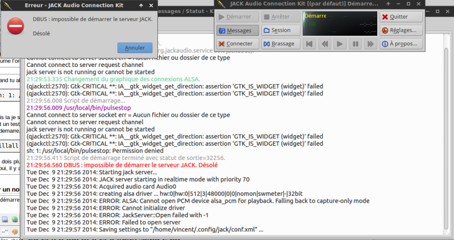Click the transport pause control

click(x=355, y=44)
